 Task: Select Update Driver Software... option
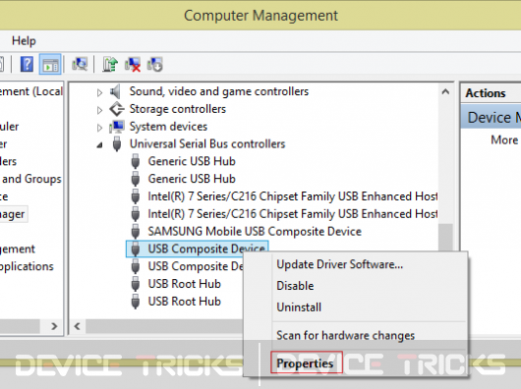pyautogui.click(x=339, y=264)
